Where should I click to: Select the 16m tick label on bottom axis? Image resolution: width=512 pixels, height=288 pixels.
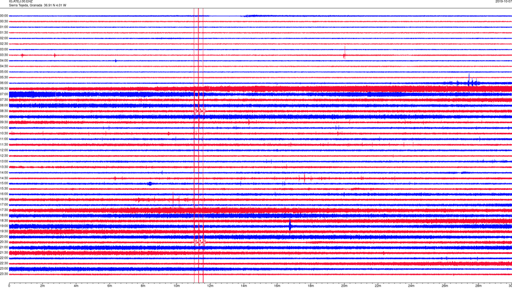(277, 286)
